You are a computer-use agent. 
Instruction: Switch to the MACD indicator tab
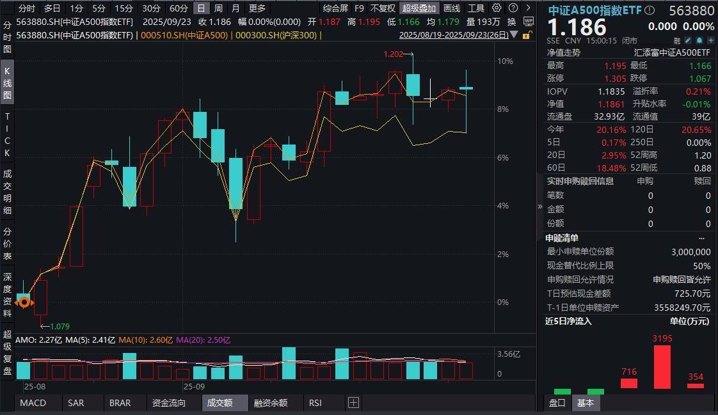(x=33, y=403)
